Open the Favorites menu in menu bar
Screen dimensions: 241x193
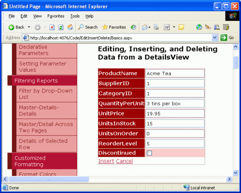tap(56, 16)
